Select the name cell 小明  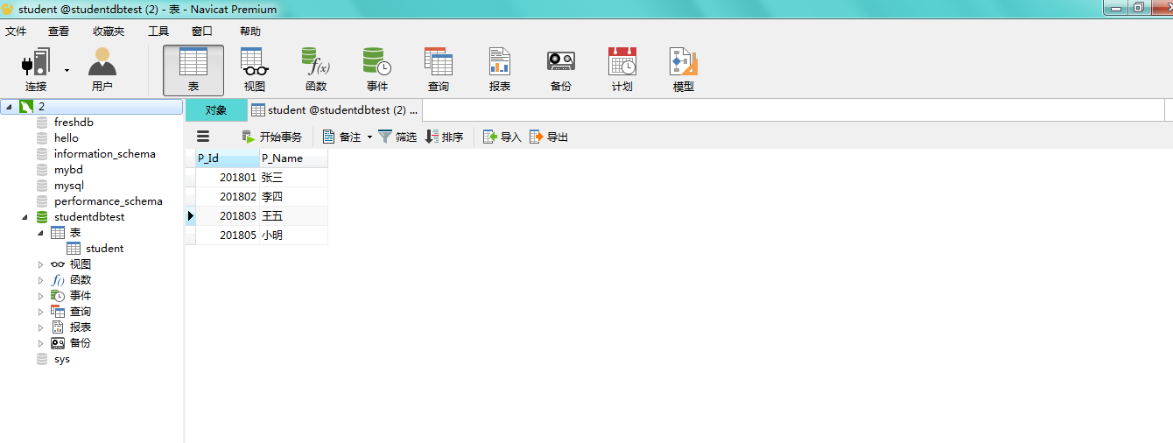click(293, 235)
